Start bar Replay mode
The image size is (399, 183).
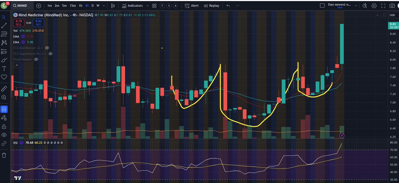tap(211, 6)
